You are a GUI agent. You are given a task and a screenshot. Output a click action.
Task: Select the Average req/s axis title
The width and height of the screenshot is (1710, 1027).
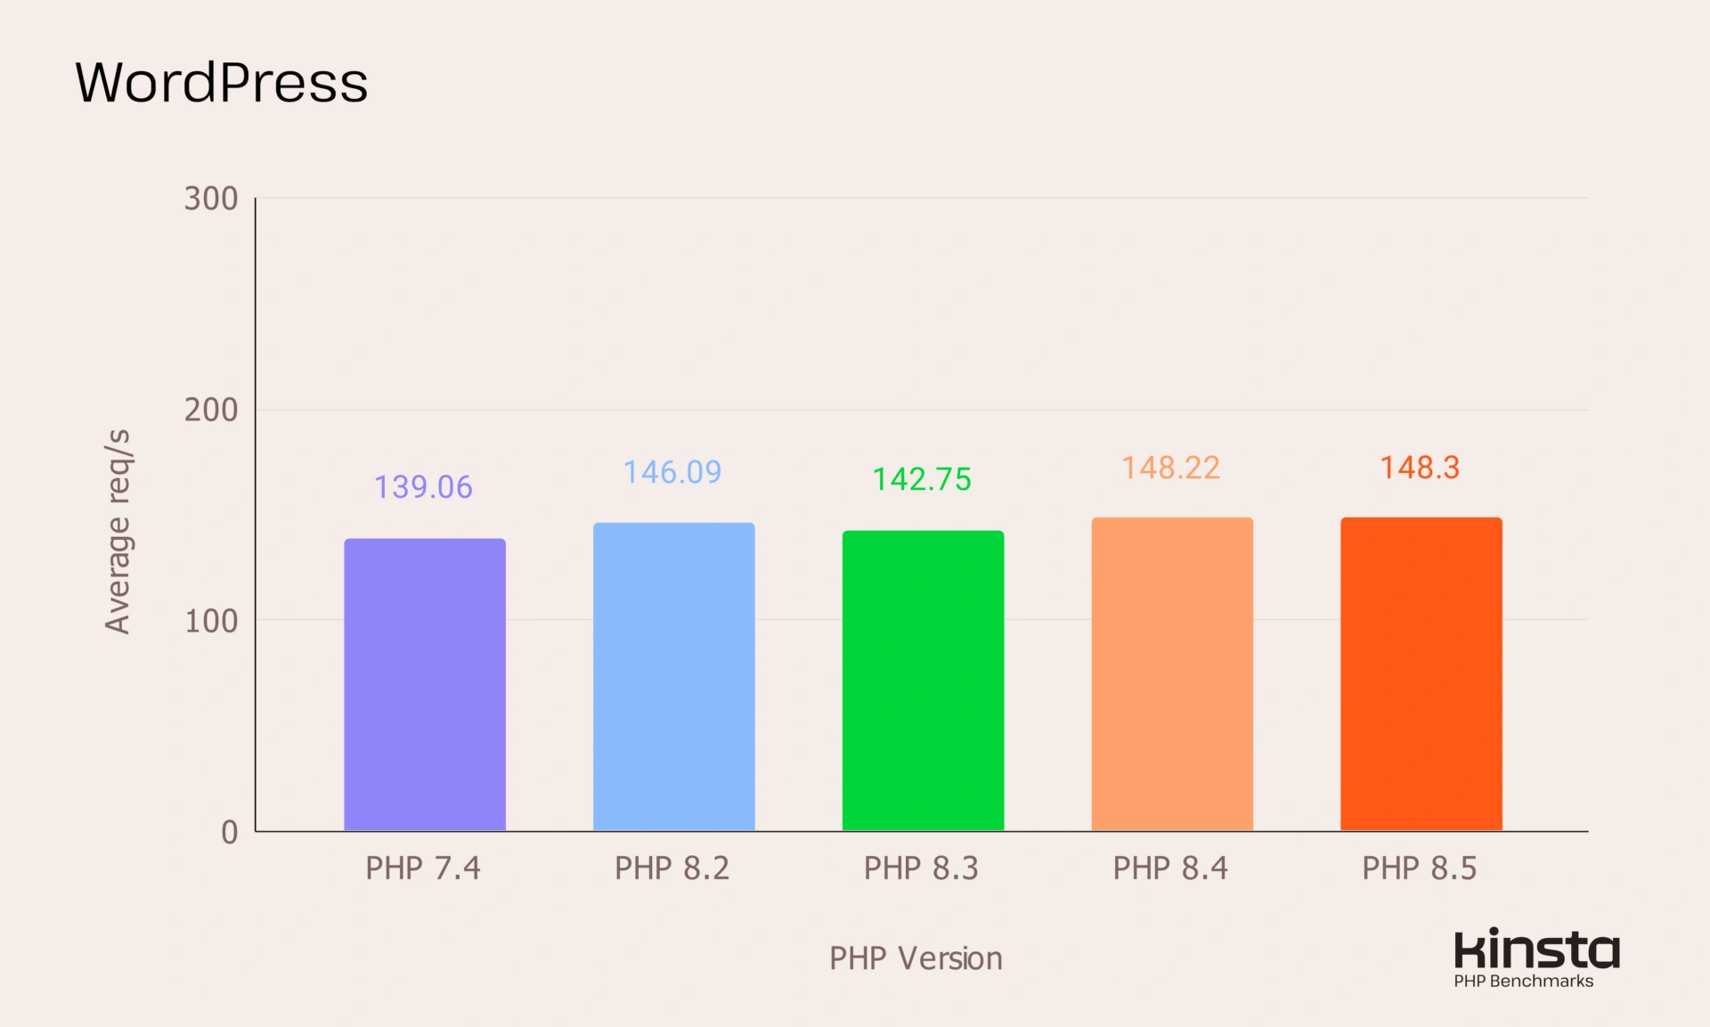[x=118, y=532]
